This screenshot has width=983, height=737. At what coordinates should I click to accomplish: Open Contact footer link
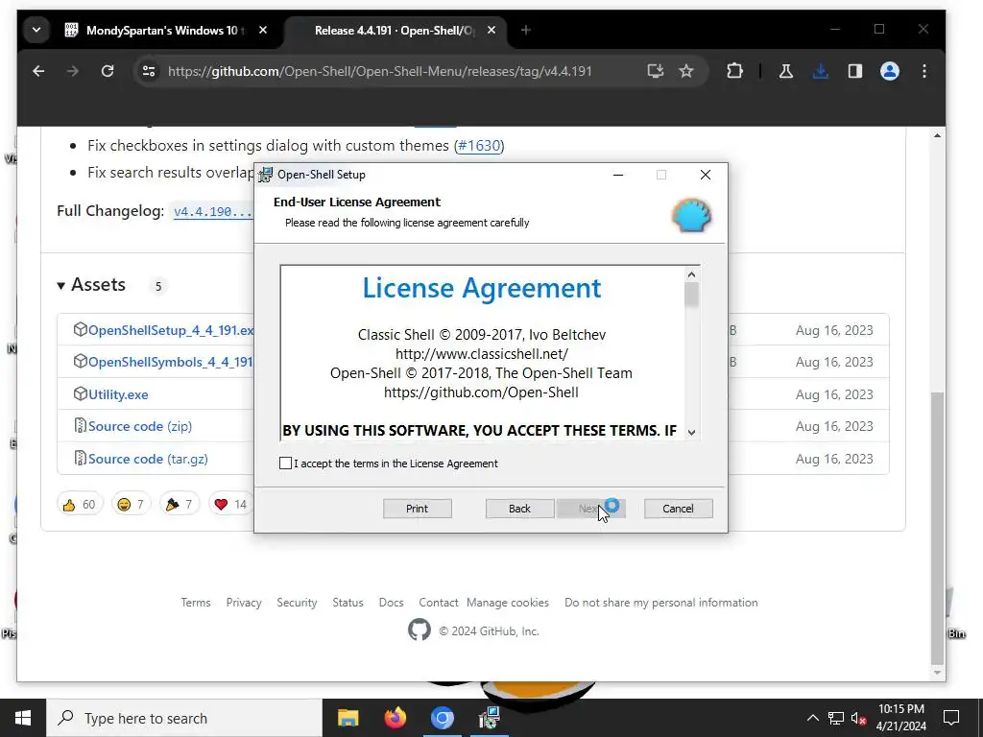439,603
